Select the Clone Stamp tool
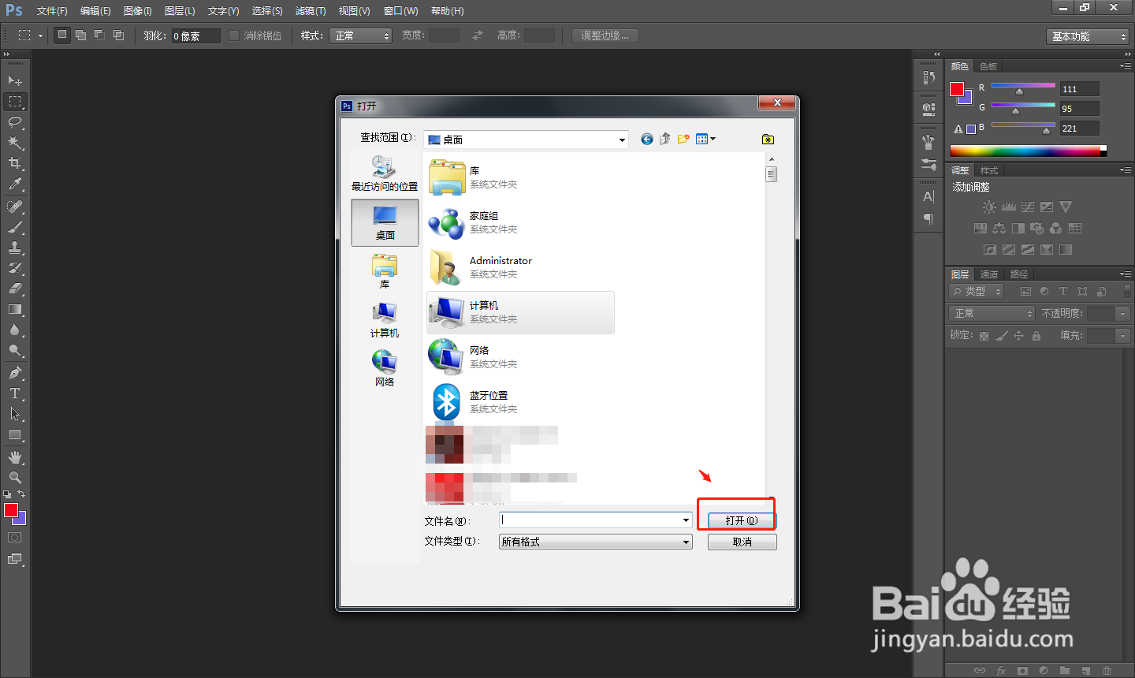The width and height of the screenshot is (1135, 678). tap(15, 248)
